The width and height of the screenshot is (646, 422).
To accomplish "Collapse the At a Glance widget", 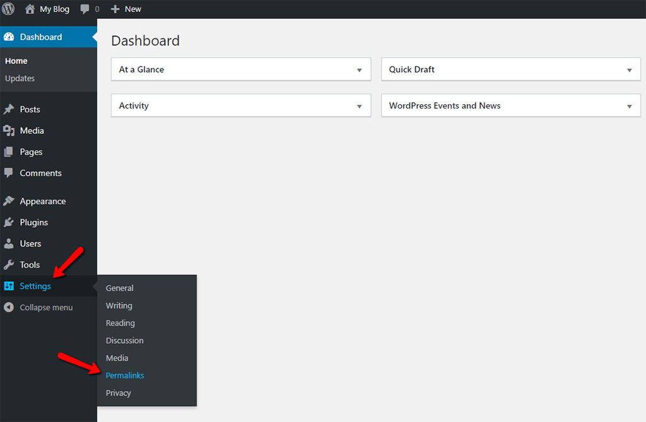I will coord(360,69).
